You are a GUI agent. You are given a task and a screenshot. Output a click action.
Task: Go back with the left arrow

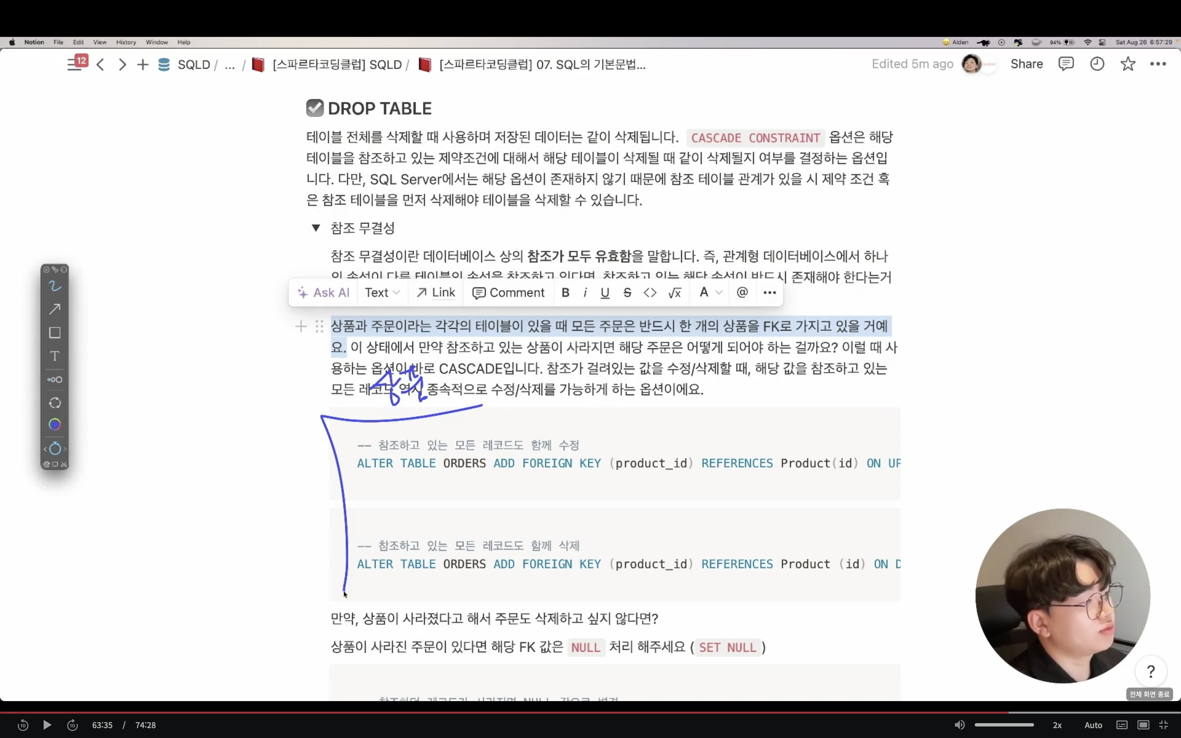point(101,65)
